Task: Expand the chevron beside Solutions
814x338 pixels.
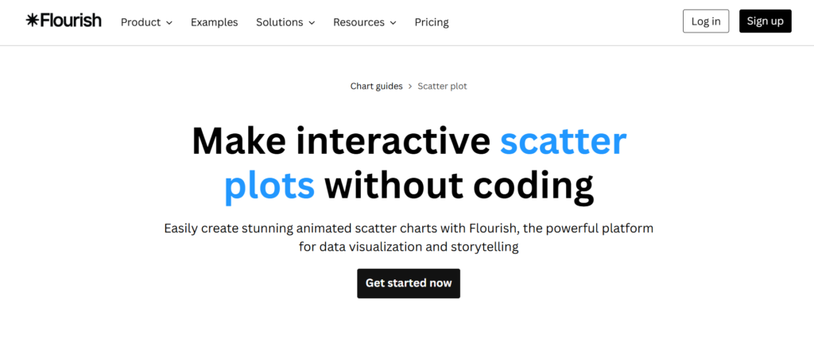Action: coord(312,23)
